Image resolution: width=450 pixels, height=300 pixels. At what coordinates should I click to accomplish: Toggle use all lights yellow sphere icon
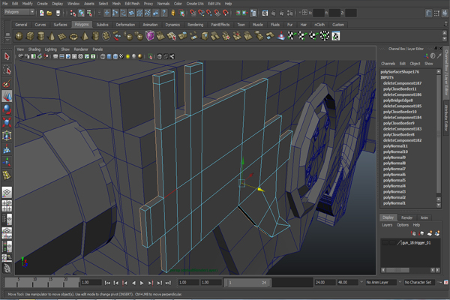point(128,56)
